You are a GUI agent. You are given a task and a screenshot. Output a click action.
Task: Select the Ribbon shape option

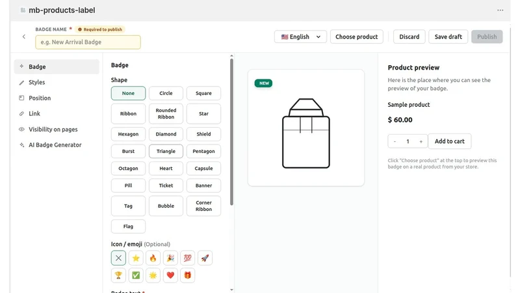click(128, 113)
